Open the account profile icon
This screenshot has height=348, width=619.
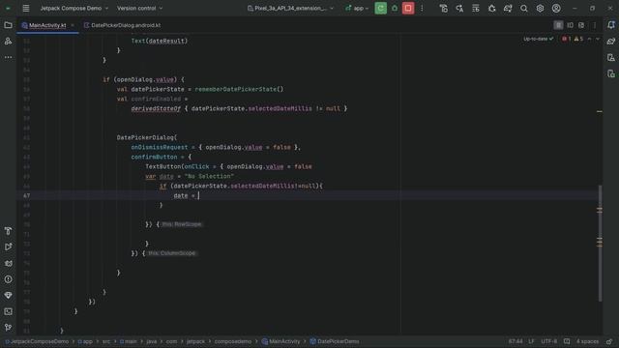tap(556, 8)
